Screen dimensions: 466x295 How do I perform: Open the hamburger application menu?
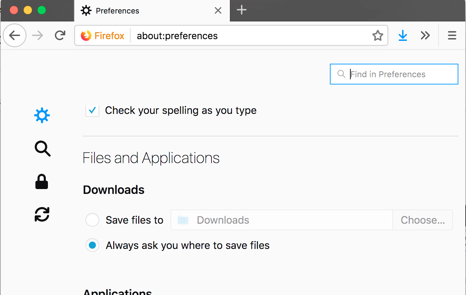pos(452,35)
